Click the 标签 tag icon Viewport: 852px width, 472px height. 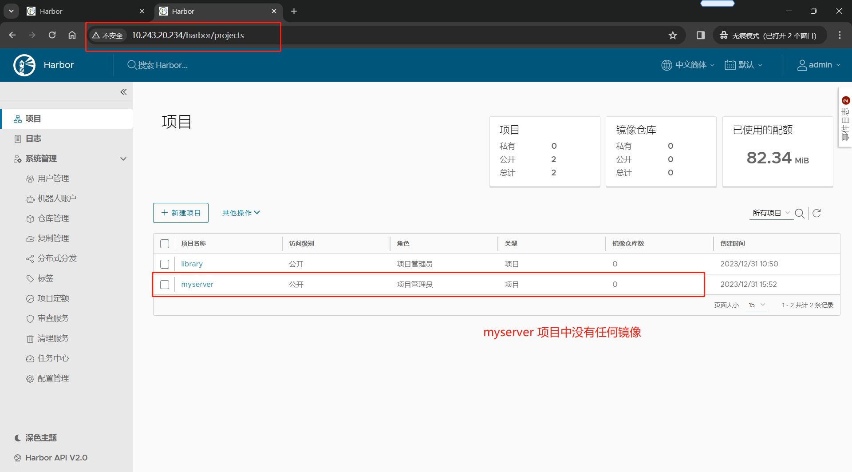30,279
